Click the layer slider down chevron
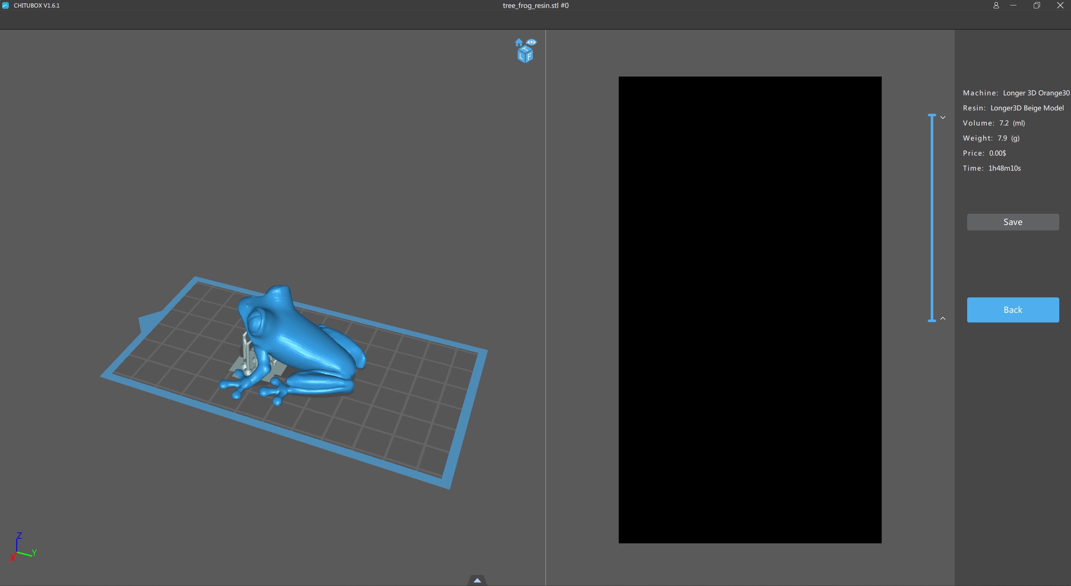 (x=943, y=118)
